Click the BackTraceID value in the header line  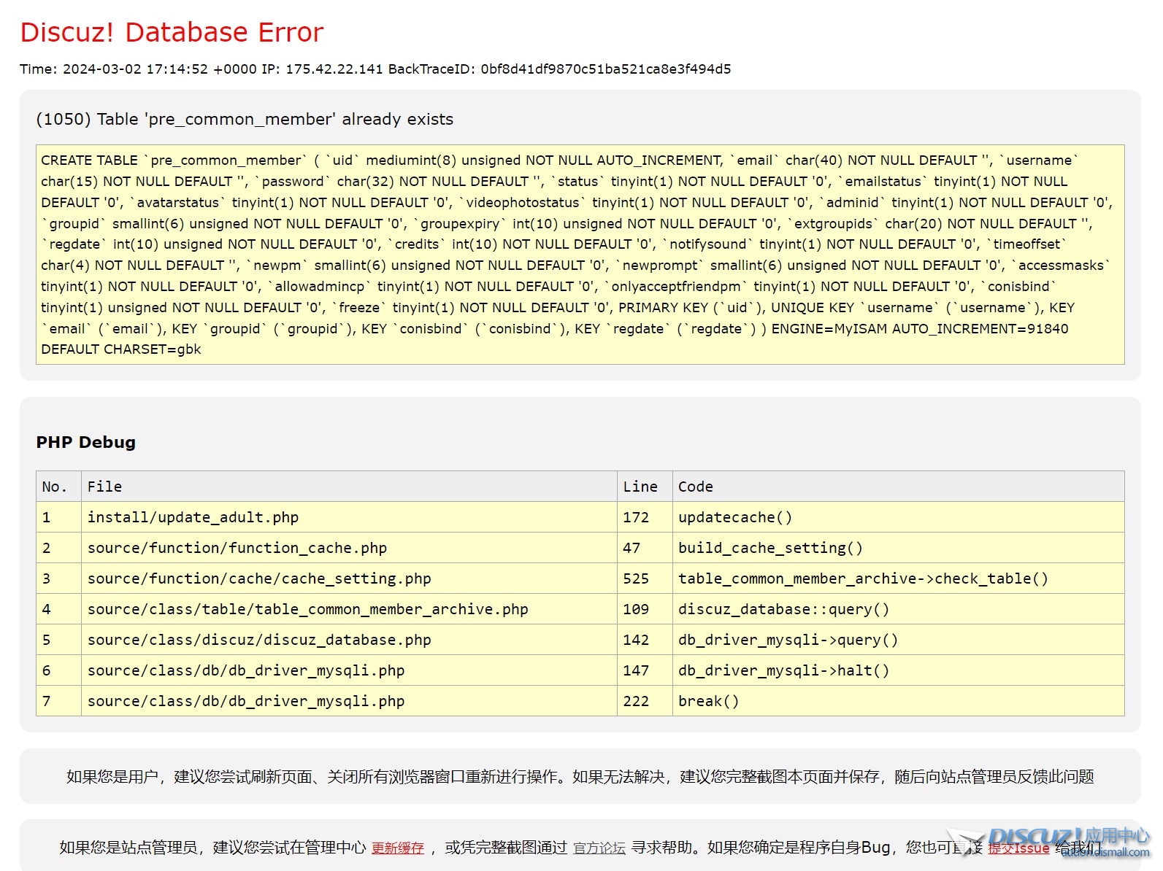pyautogui.click(x=605, y=69)
